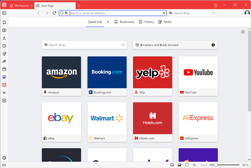This screenshot has width=251, height=168.
Task: Go forward to the next page
Action: coord(46,13)
